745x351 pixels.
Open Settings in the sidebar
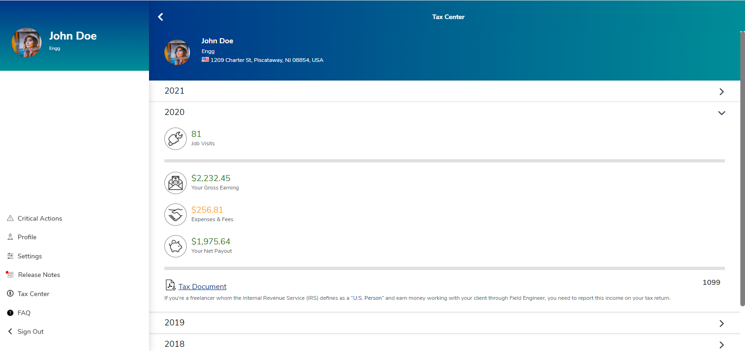coord(30,256)
